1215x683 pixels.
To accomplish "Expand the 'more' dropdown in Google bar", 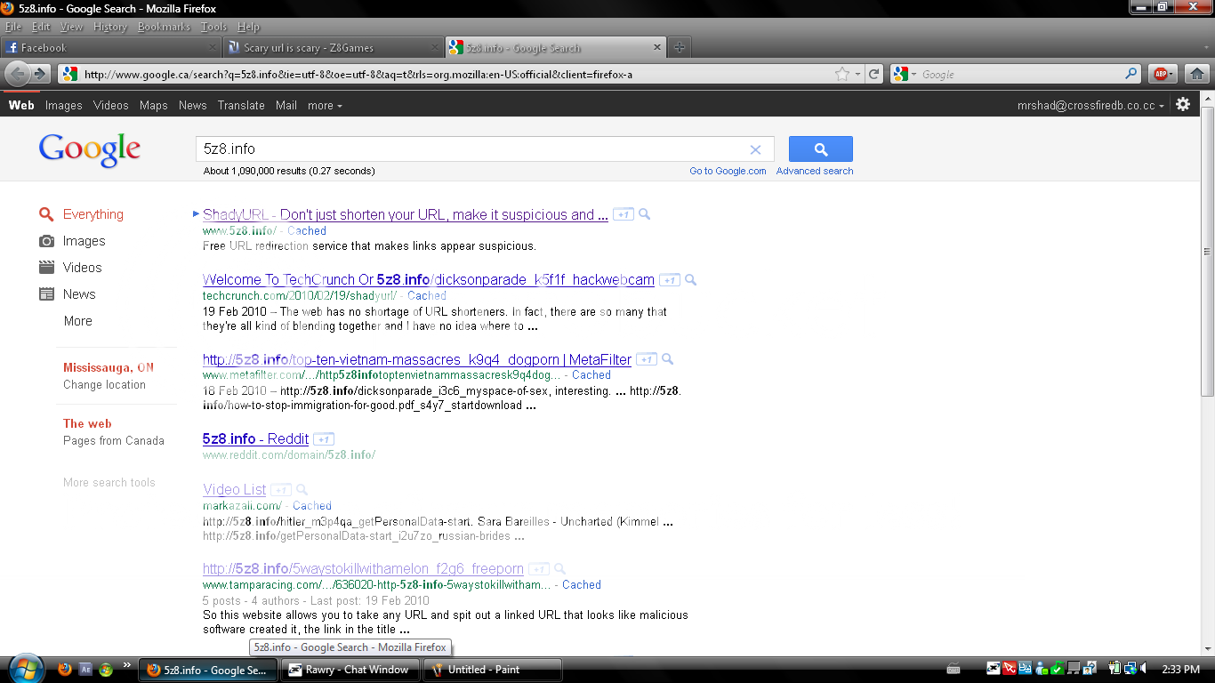I will (325, 105).
